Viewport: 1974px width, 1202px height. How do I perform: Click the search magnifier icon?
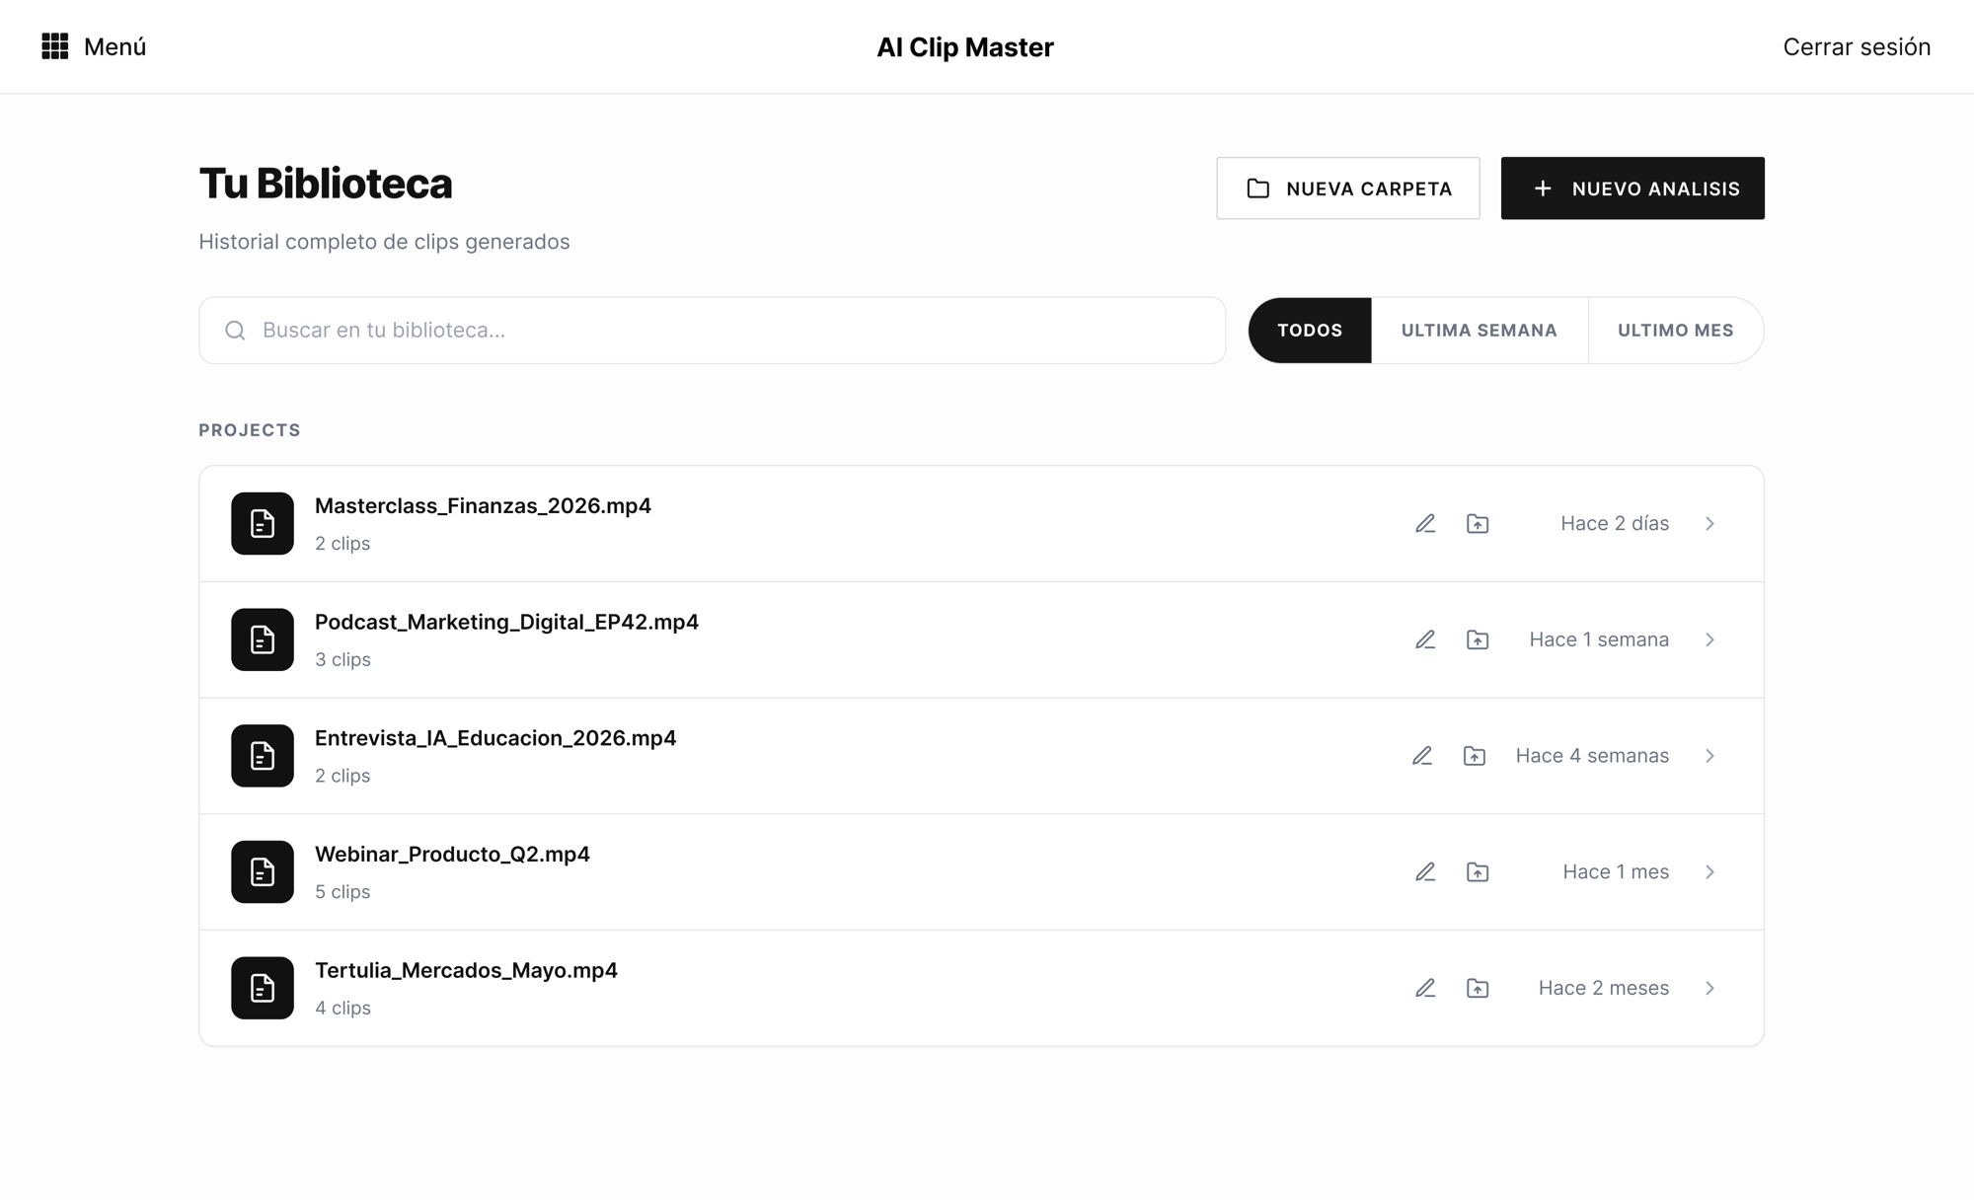pos(235,331)
